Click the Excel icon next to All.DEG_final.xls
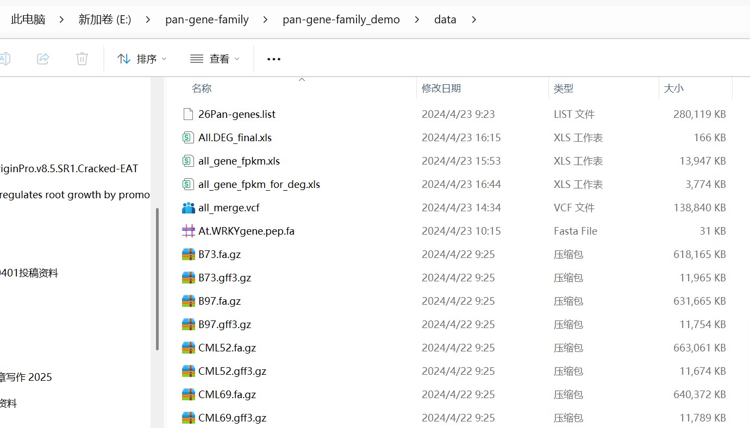This screenshot has width=750, height=428. coord(188,137)
